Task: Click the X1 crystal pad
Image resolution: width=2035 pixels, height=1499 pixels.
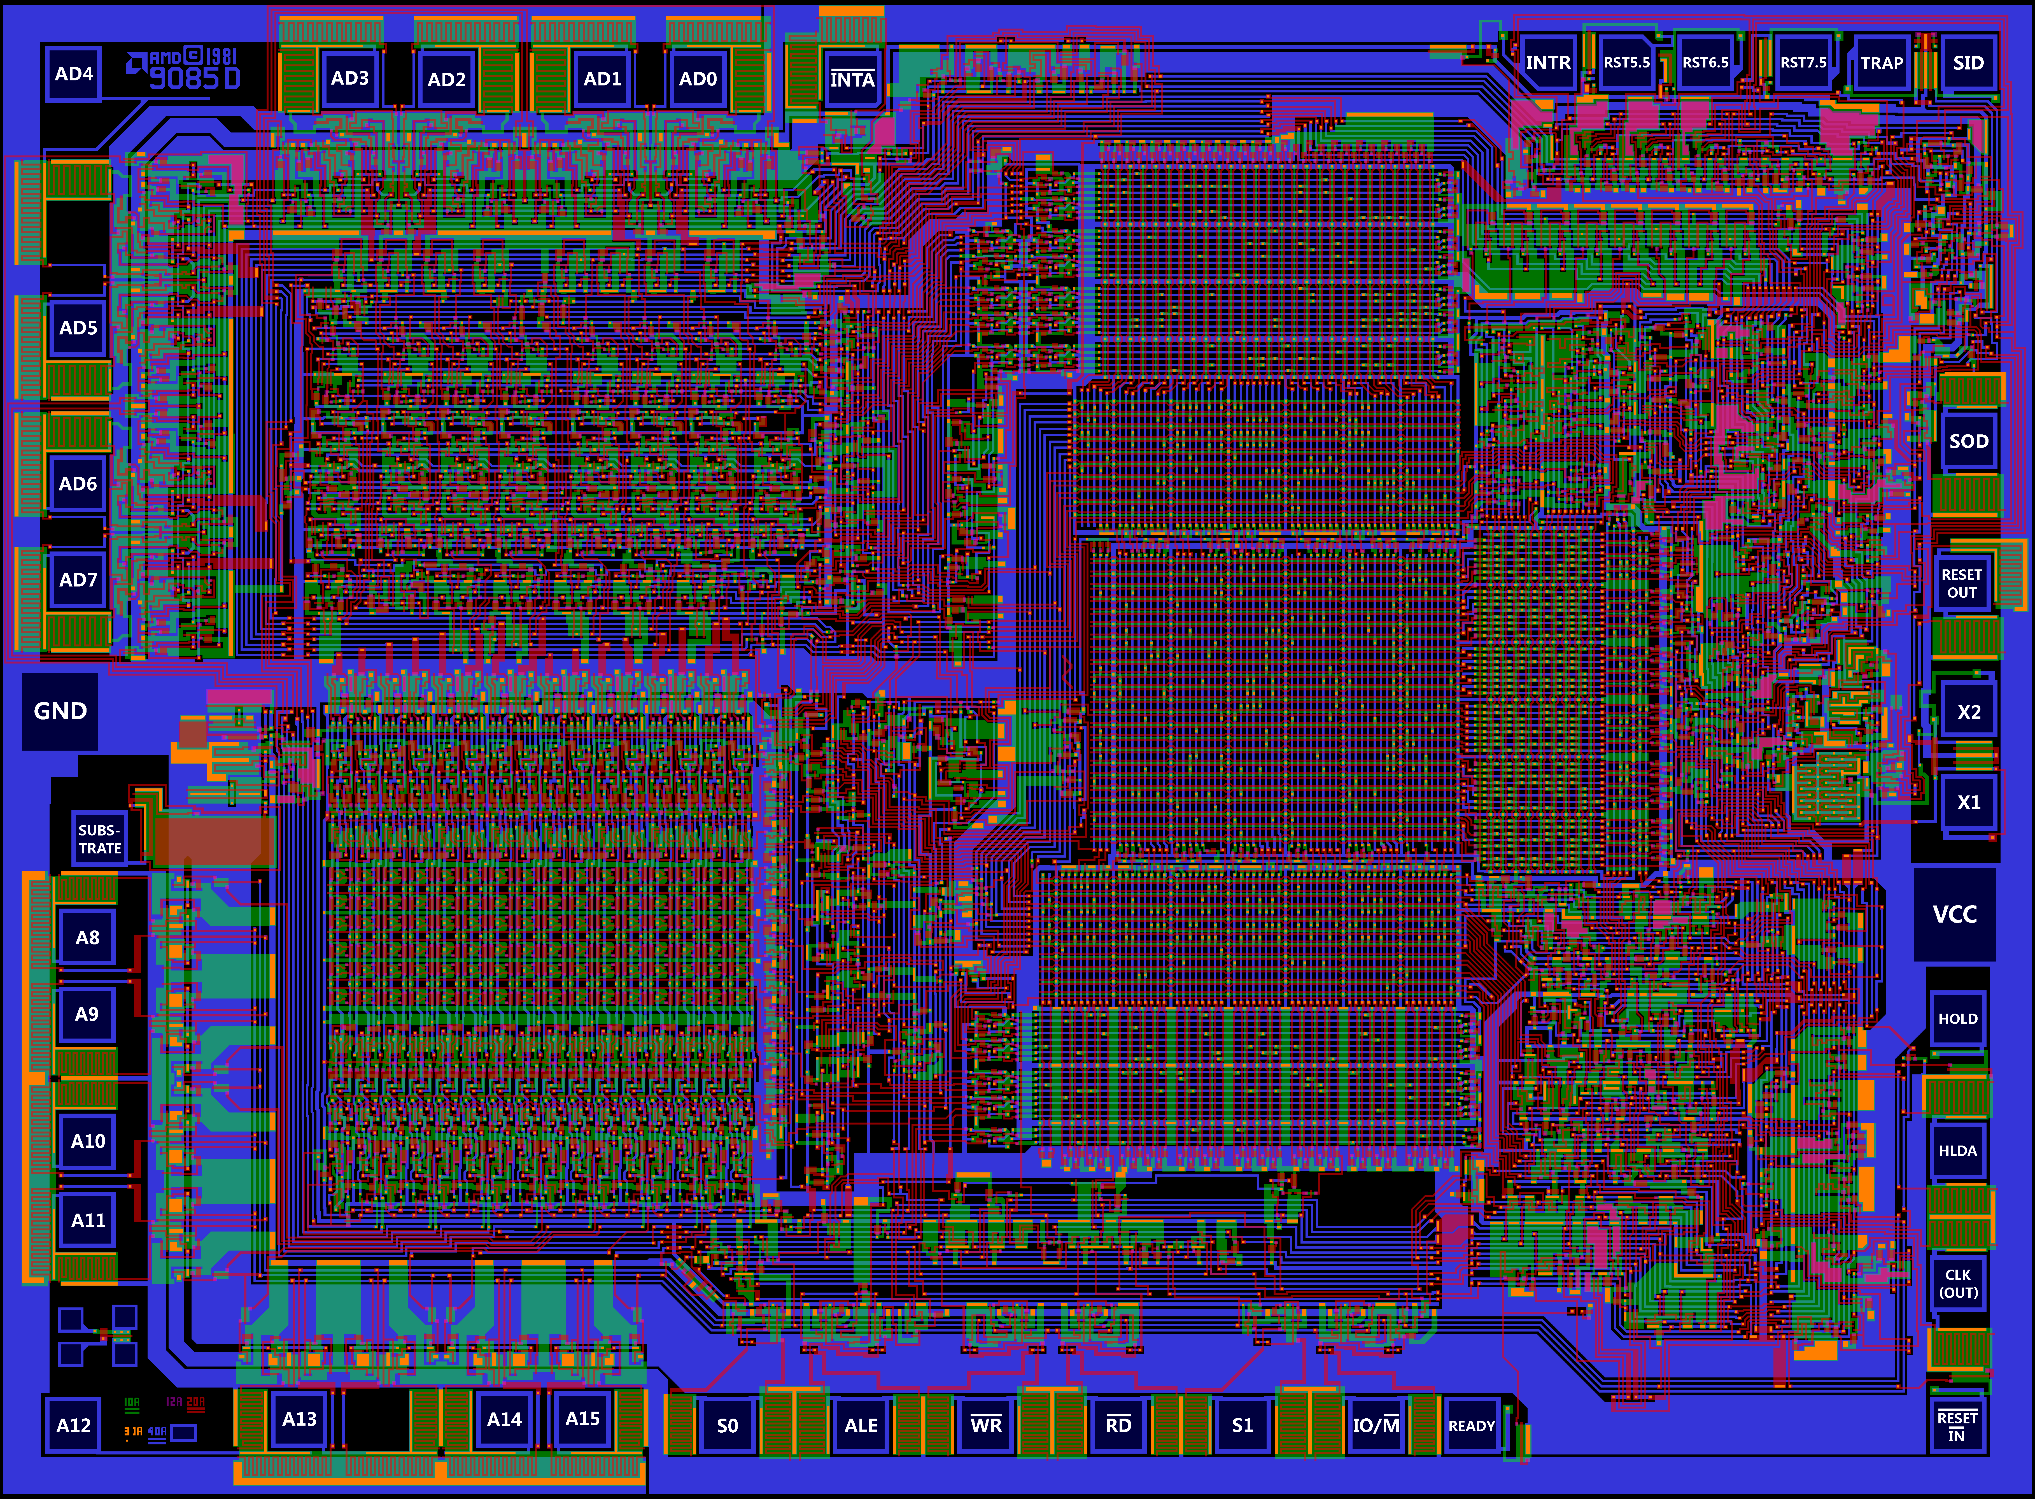Action: pos(1969,802)
